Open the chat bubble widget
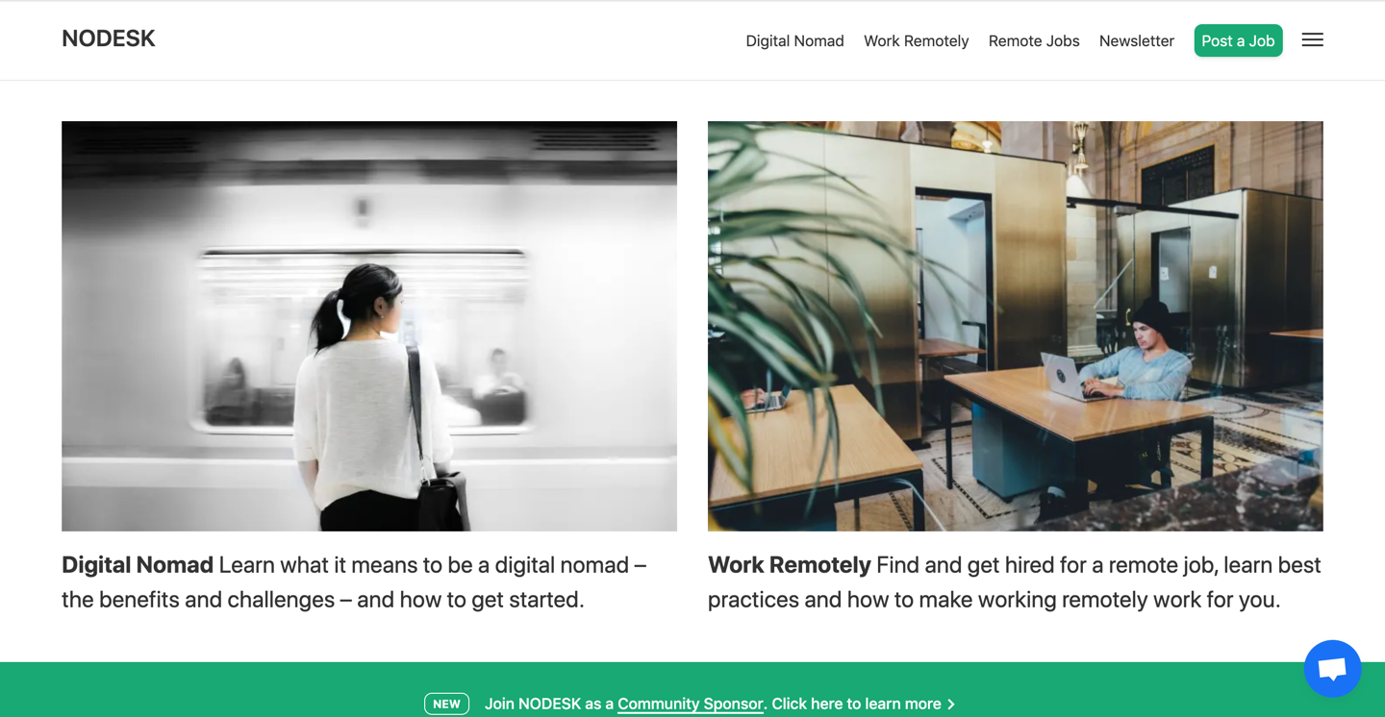1385x717 pixels. click(1332, 668)
